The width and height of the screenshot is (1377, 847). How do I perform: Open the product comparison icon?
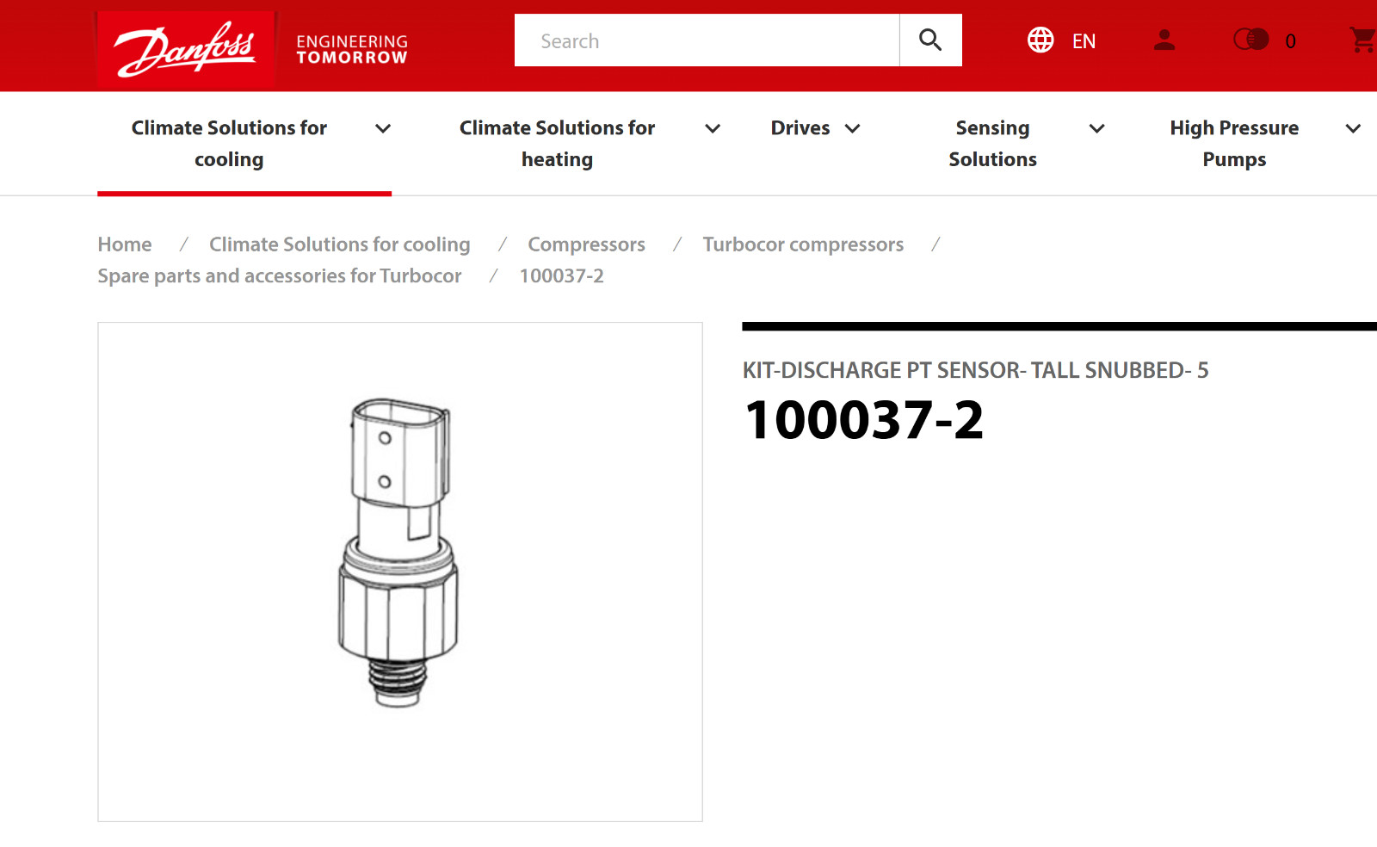(x=1251, y=40)
